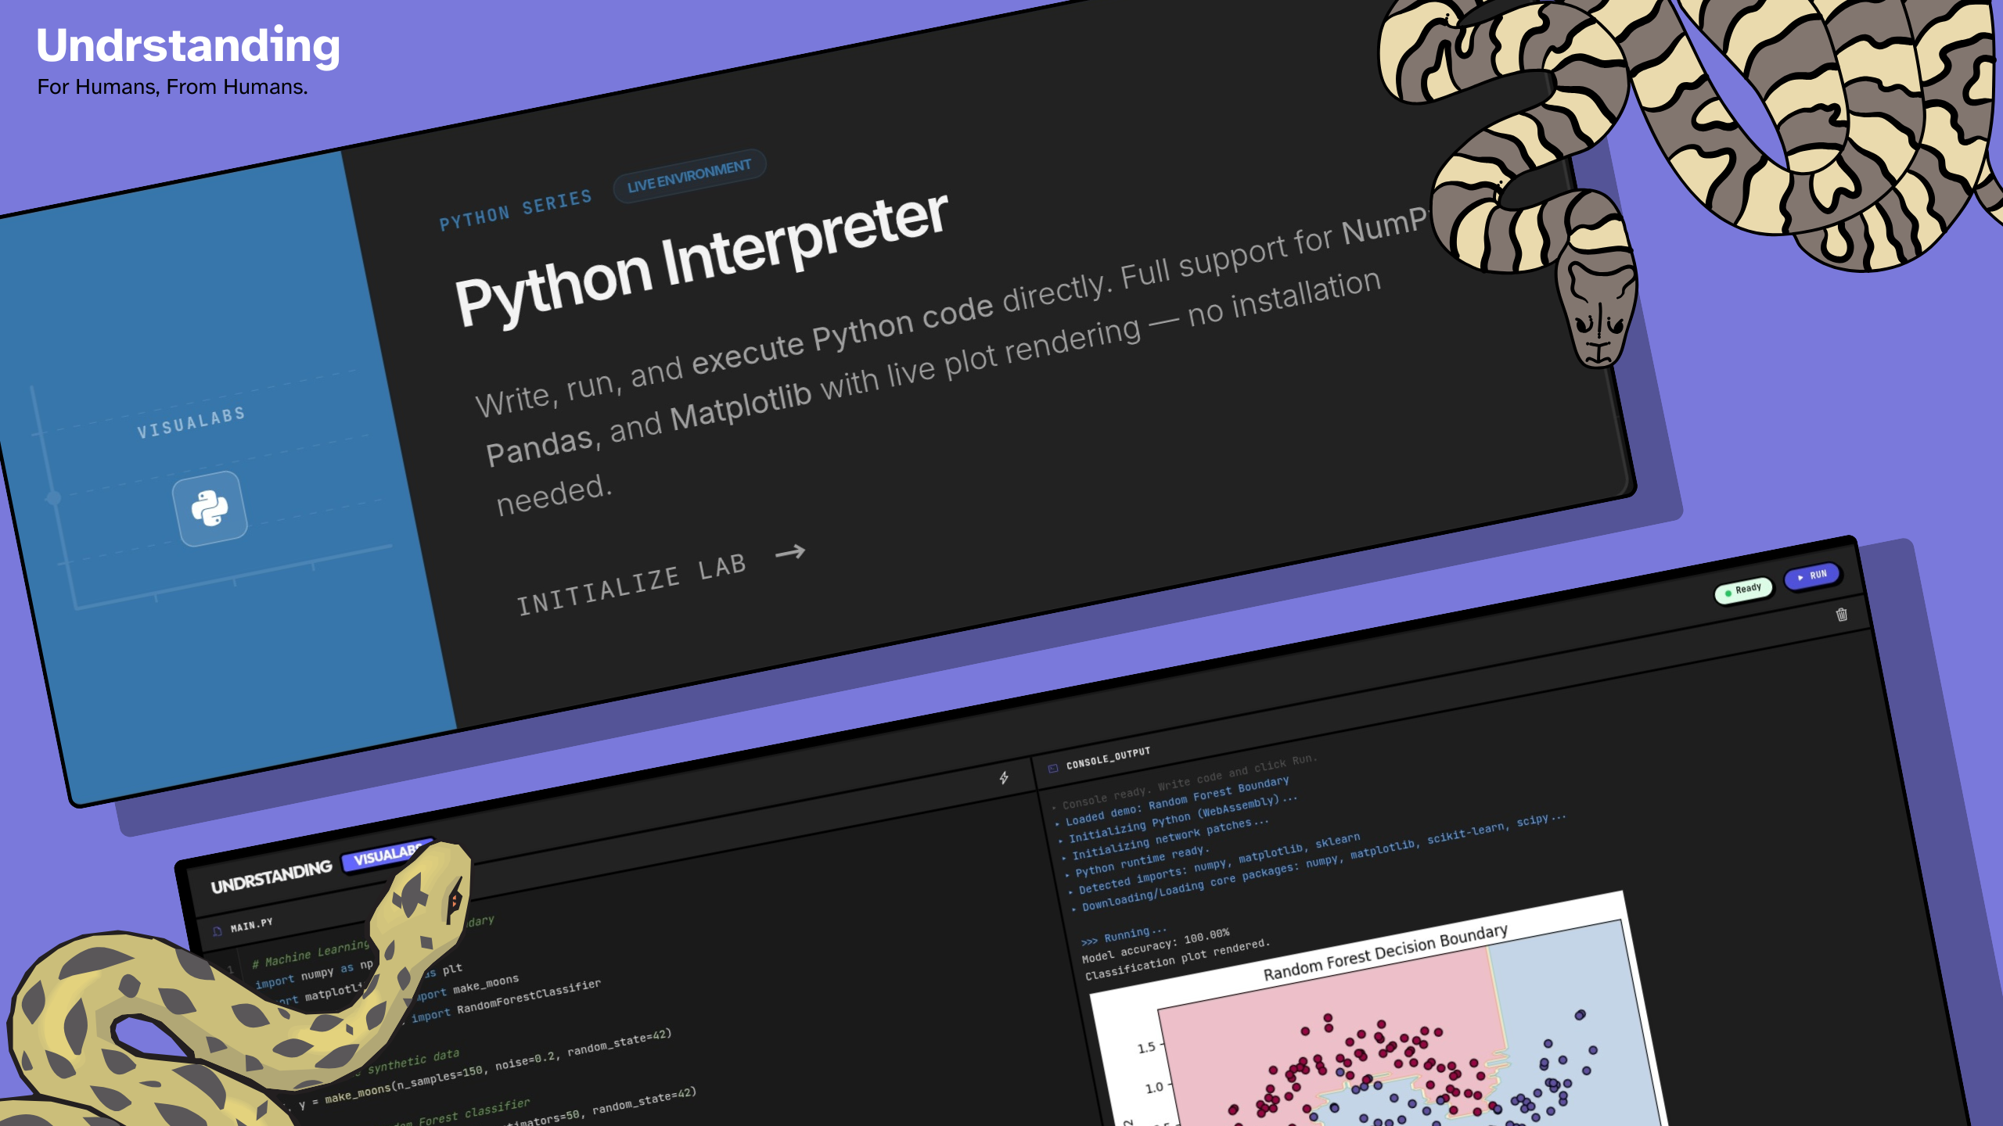
Task: Click the Python logo icon on the blue panel
Action: [210, 509]
